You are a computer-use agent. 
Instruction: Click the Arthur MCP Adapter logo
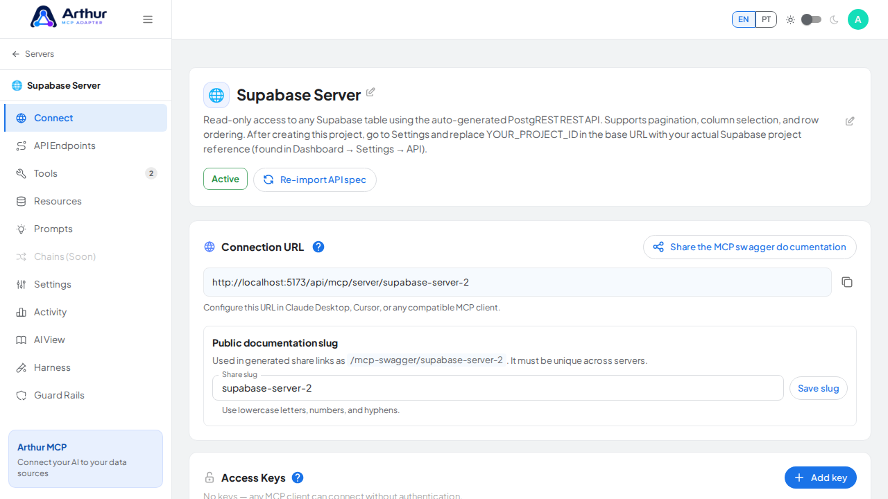pos(68,17)
